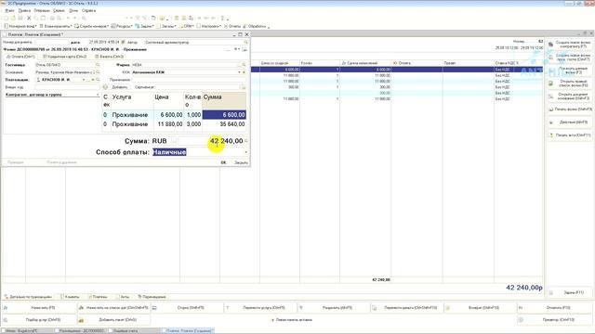
Task: Switch to the Детально по транзакциям tab
Action: pyautogui.click(x=28, y=297)
